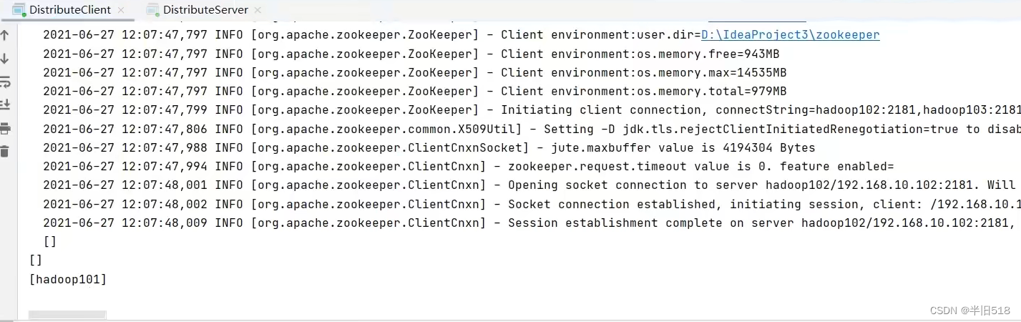Click the X509Util Setting -D log line
1021x322 pixels.
click(x=501, y=129)
